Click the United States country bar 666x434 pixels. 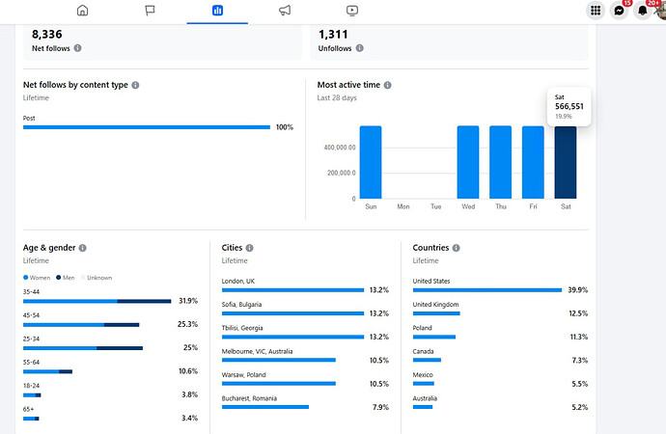click(x=486, y=289)
